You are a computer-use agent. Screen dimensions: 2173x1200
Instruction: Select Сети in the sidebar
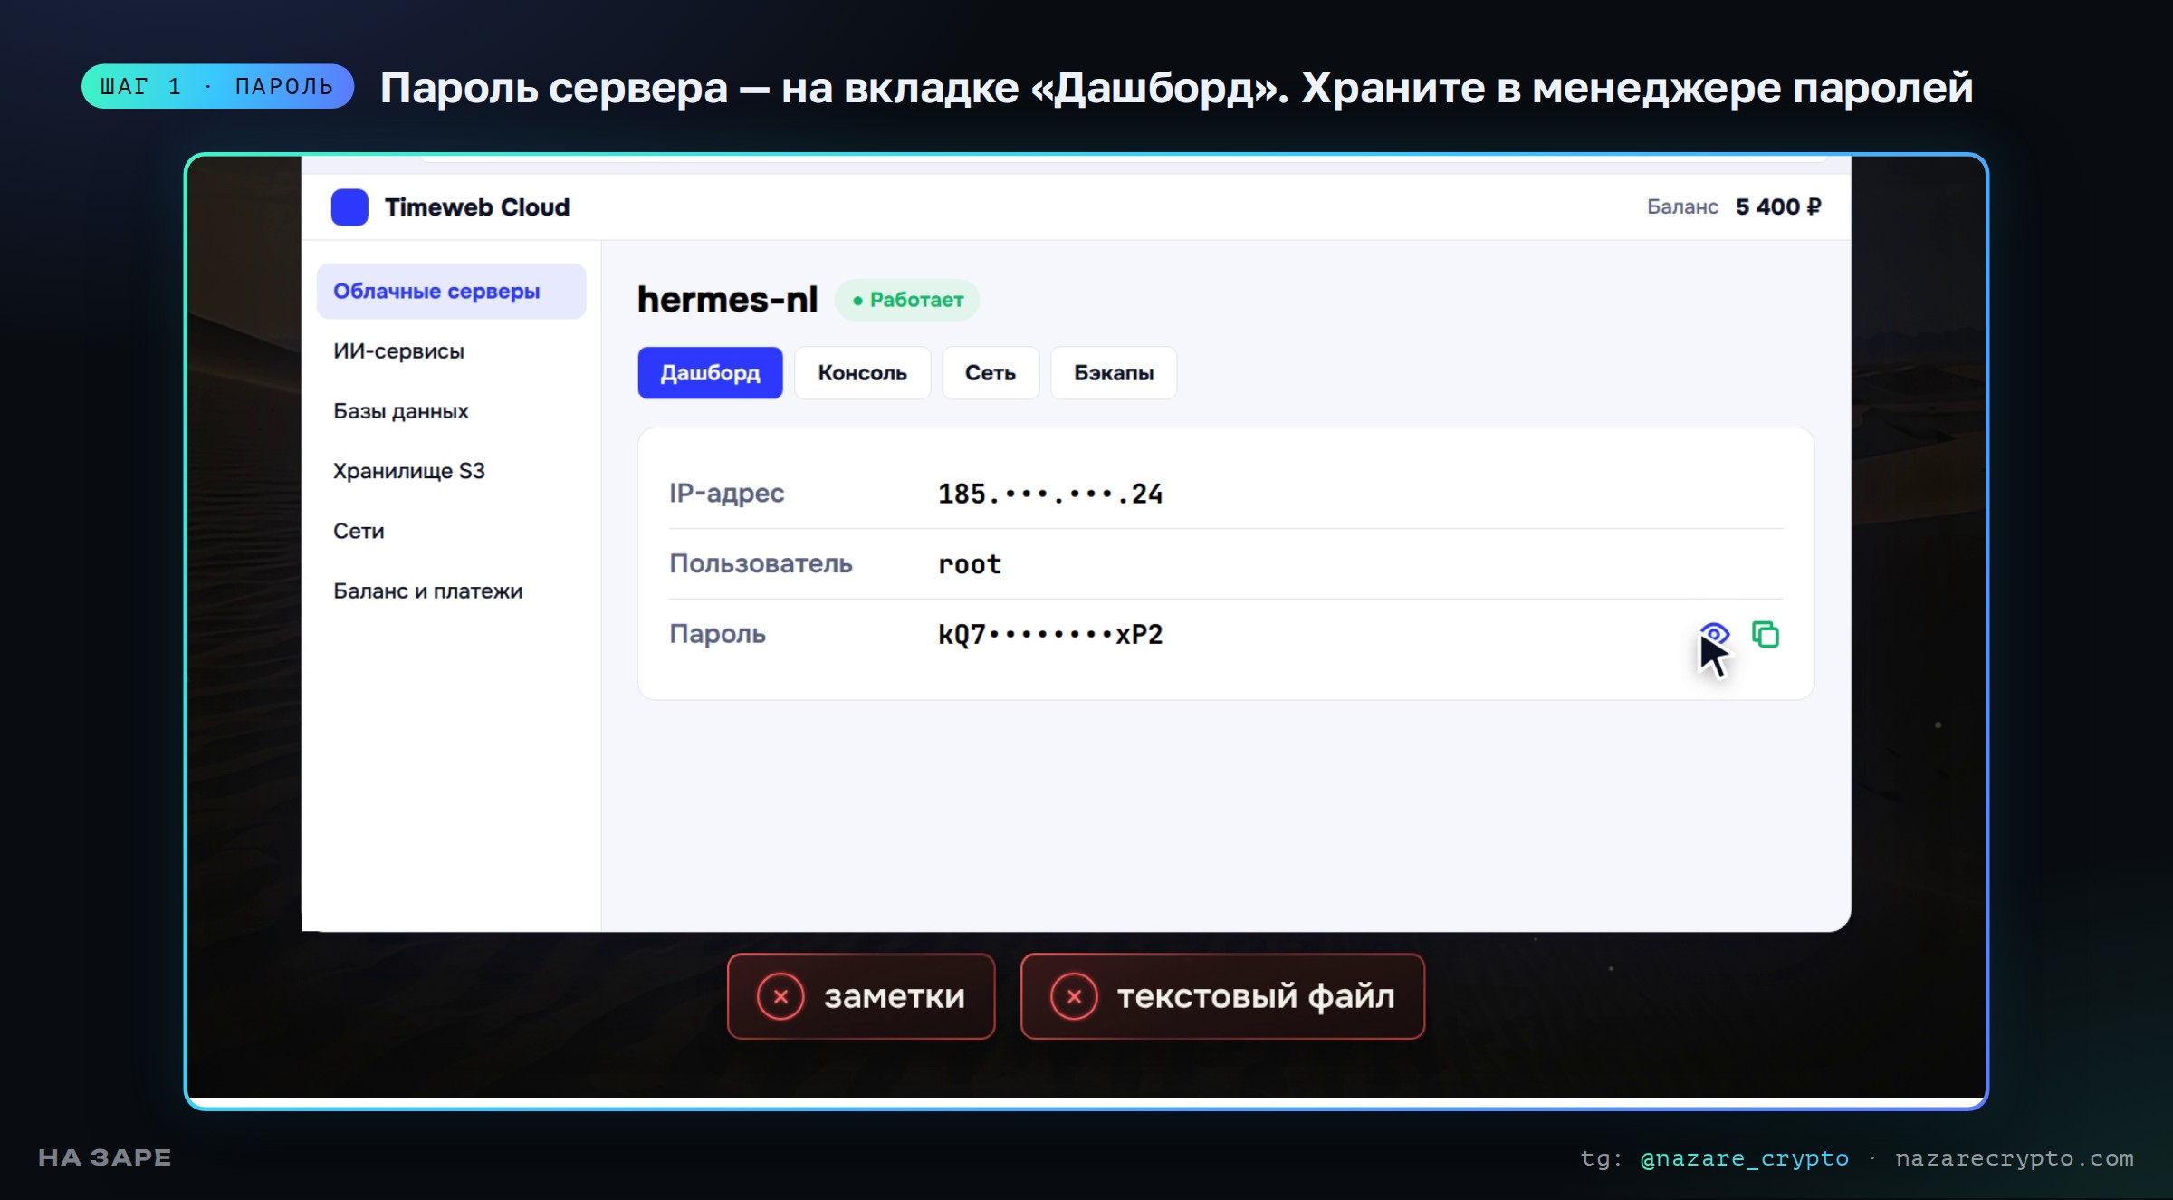(359, 531)
